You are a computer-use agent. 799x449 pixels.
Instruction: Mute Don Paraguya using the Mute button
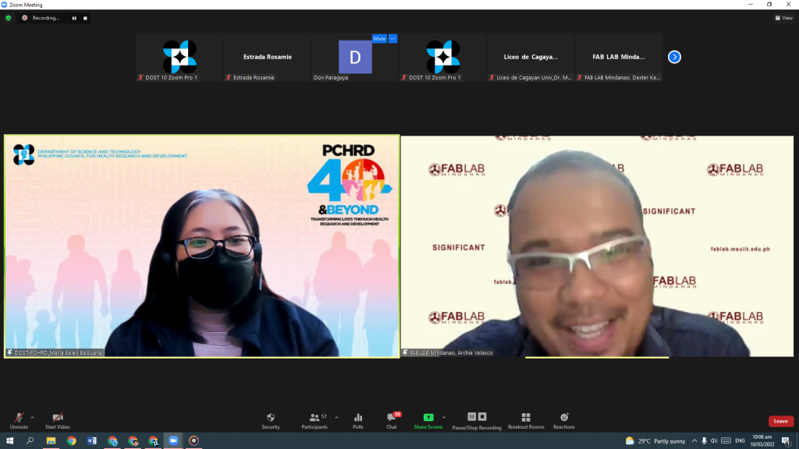pos(379,39)
